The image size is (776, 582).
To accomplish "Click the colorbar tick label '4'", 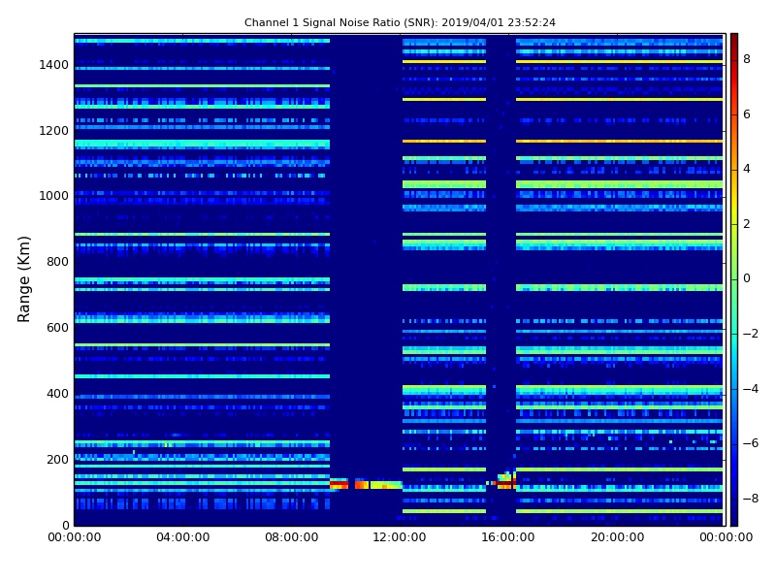I will point(747,169).
